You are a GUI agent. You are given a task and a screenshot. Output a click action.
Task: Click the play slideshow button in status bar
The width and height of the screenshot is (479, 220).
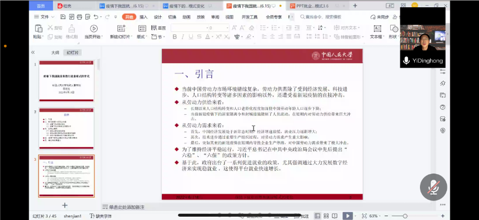coord(347,216)
